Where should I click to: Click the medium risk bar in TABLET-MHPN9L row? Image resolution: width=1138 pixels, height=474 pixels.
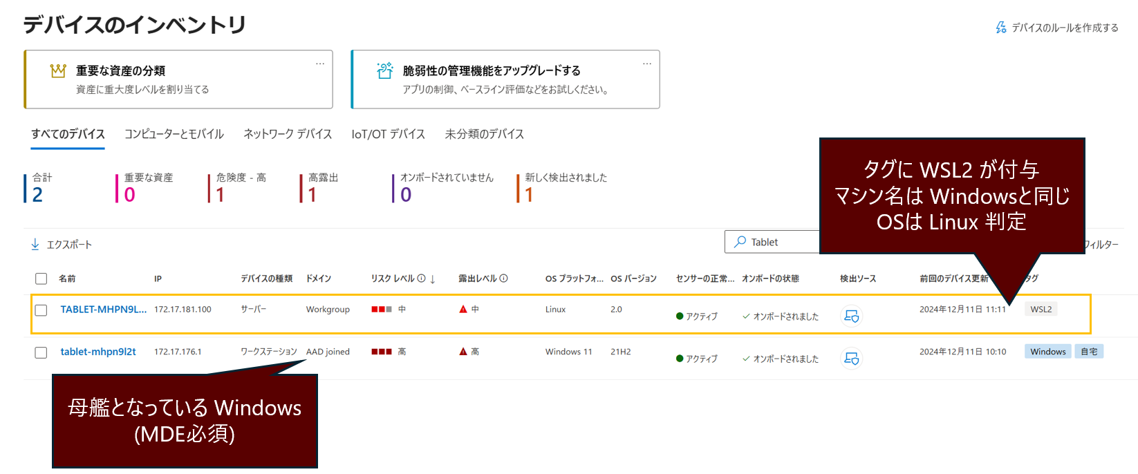click(x=382, y=309)
